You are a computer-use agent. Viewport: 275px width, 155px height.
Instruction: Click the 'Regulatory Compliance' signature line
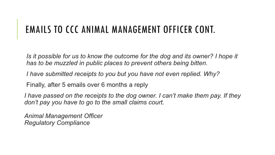(x=57, y=123)
